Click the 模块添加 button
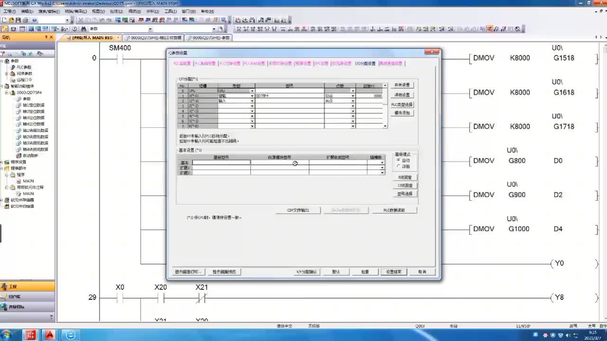Viewport: 607px width, 341px height. [x=402, y=113]
